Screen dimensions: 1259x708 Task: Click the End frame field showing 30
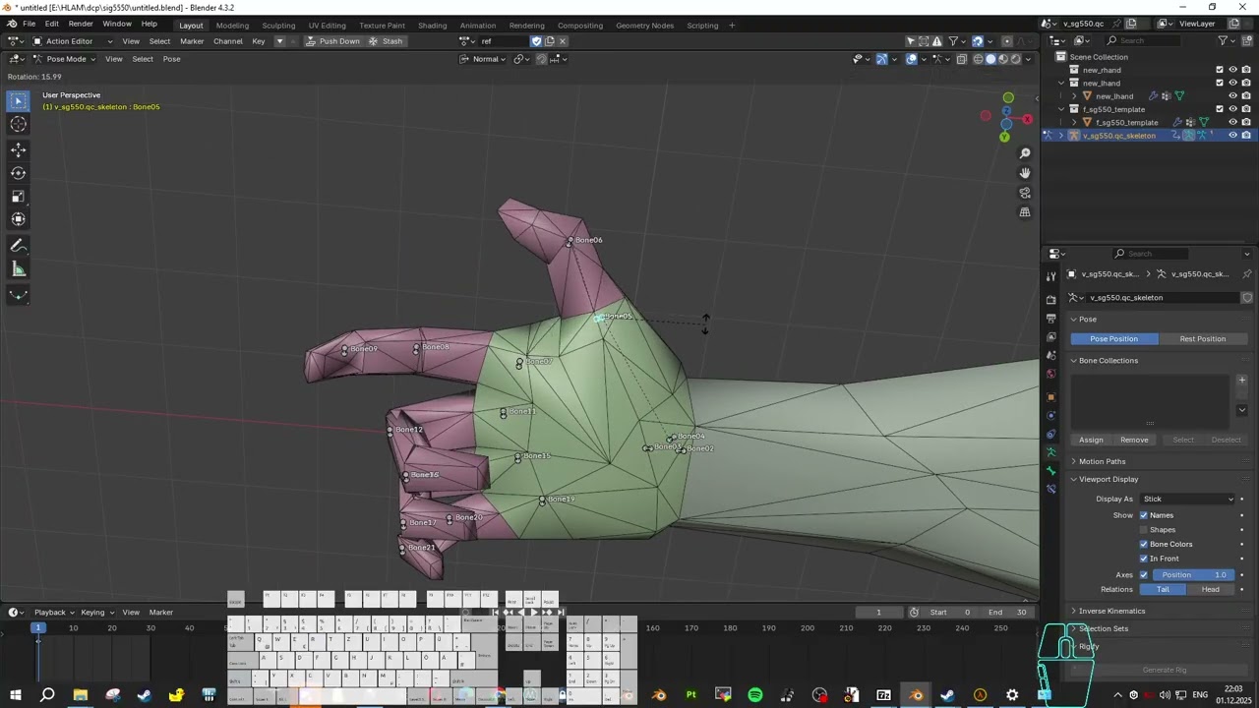(x=1008, y=613)
